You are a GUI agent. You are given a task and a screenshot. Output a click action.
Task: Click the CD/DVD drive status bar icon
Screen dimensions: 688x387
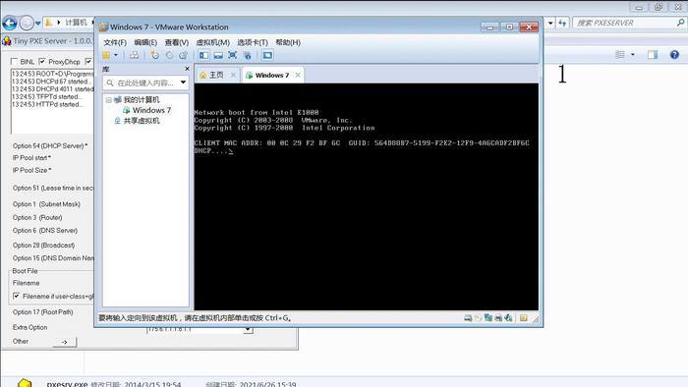point(478,317)
